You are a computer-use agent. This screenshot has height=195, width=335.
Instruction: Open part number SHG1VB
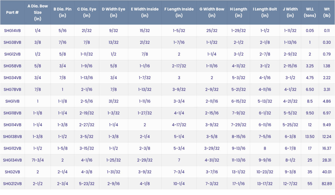[x=12, y=101]
